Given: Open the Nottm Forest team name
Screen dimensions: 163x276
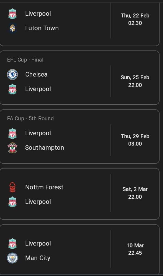Looking at the screenshot, I should click(44, 187).
